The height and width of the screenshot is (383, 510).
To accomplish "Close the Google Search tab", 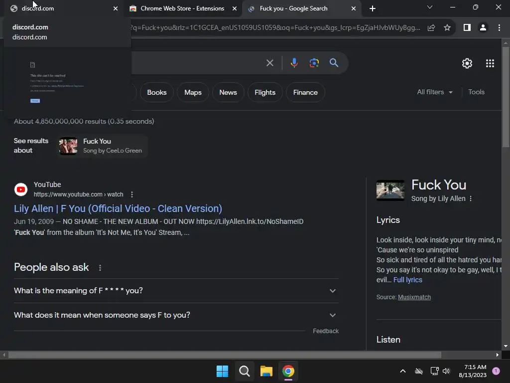I will click(x=354, y=8).
